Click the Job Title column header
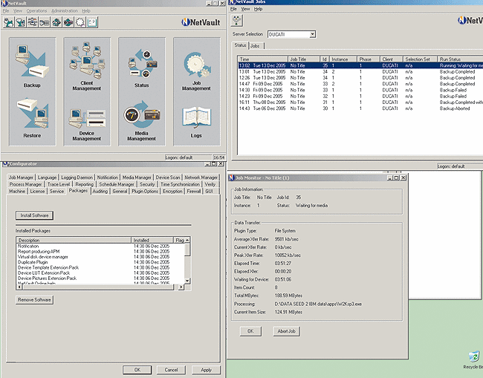 click(304, 59)
